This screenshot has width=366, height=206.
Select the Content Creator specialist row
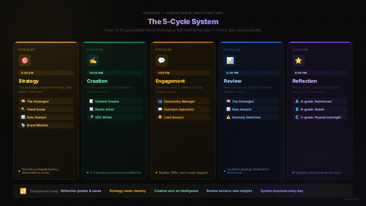(114, 101)
